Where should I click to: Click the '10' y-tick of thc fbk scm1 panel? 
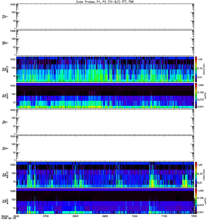coord(14,208)
